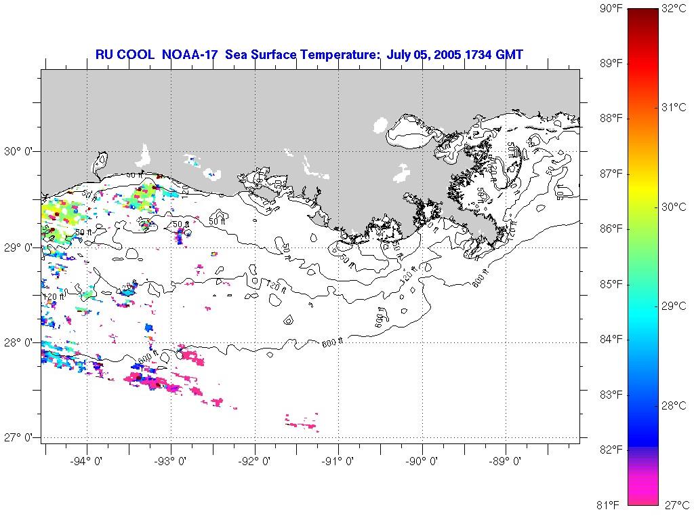Screen dimensions: 694x516
Task: Click the -94° 0' longitude label
Action: [x=87, y=461]
